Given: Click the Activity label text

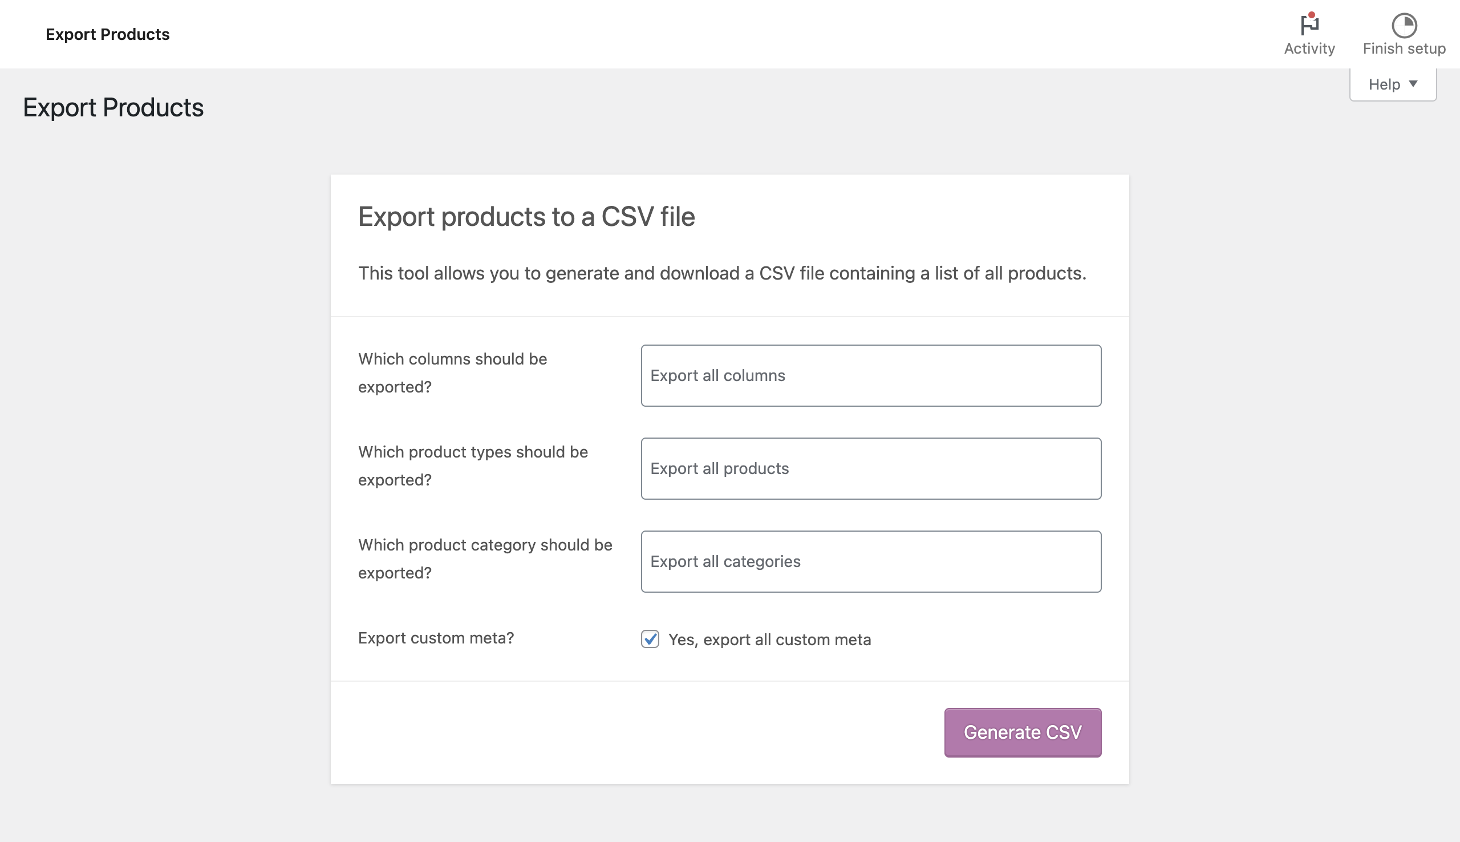Looking at the screenshot, I should (1309, 48).
